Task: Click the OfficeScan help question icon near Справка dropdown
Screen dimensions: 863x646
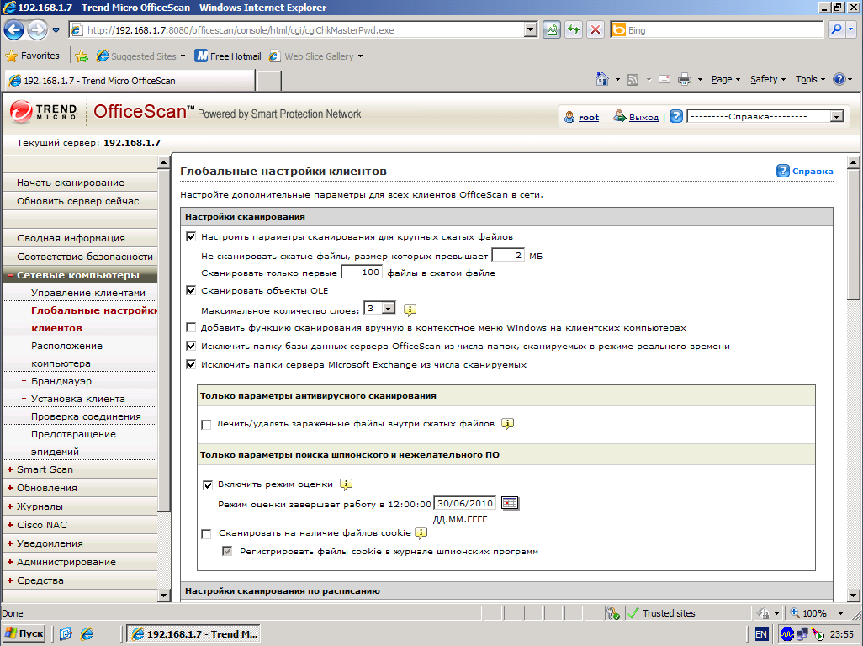Action: coord(676,117)
